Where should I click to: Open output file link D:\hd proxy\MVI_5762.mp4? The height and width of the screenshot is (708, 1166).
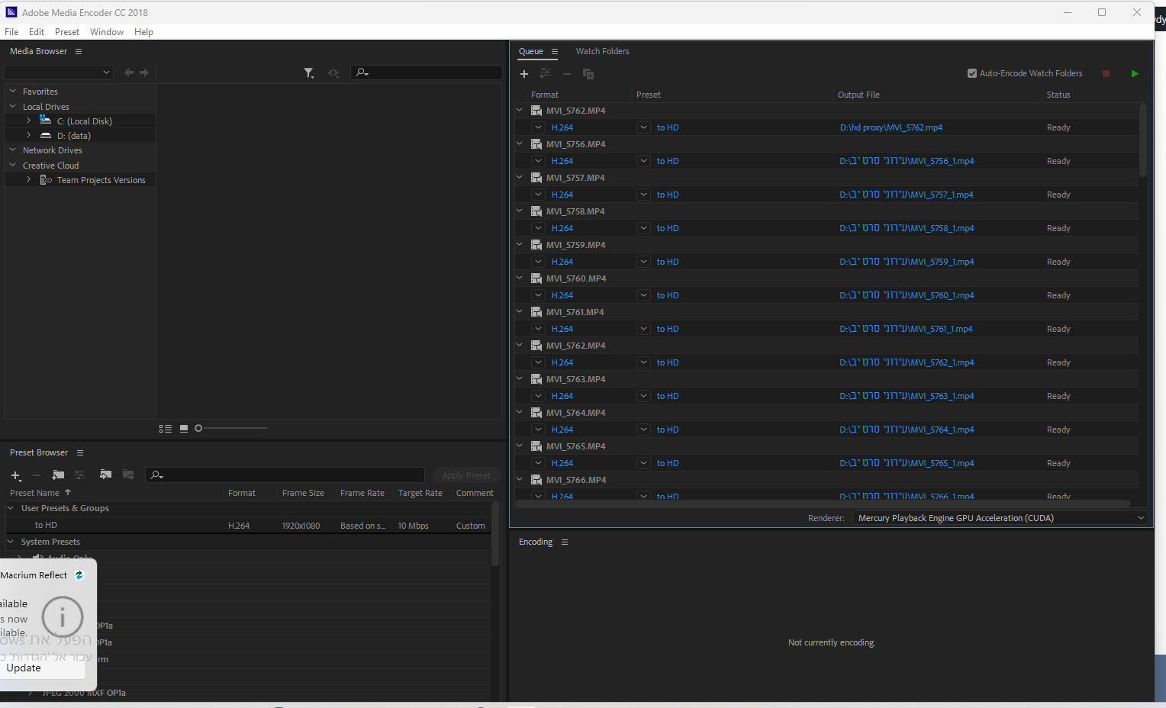891,128
